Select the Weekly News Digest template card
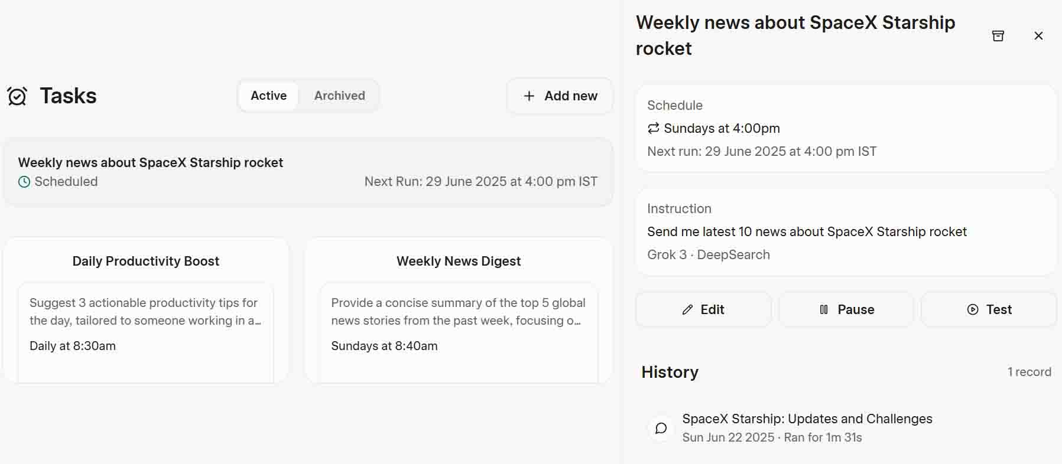The image size is (1062, 464). [459, 311]
